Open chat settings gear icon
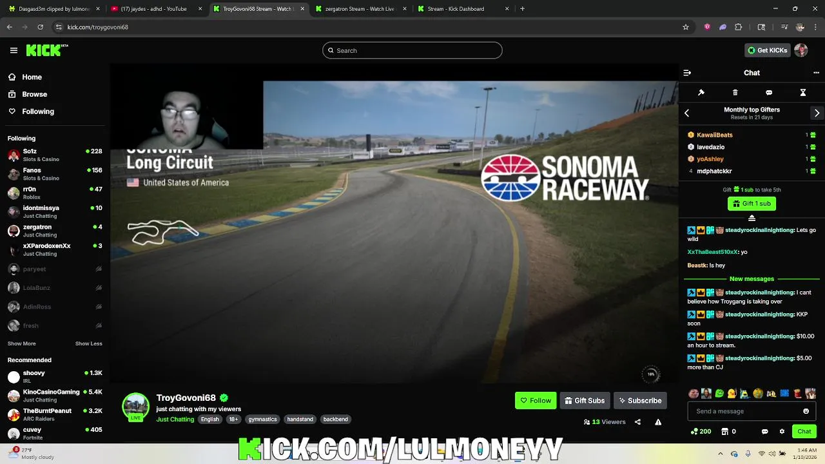This screenshot has width=825, height=464. [x=782, y=431]
